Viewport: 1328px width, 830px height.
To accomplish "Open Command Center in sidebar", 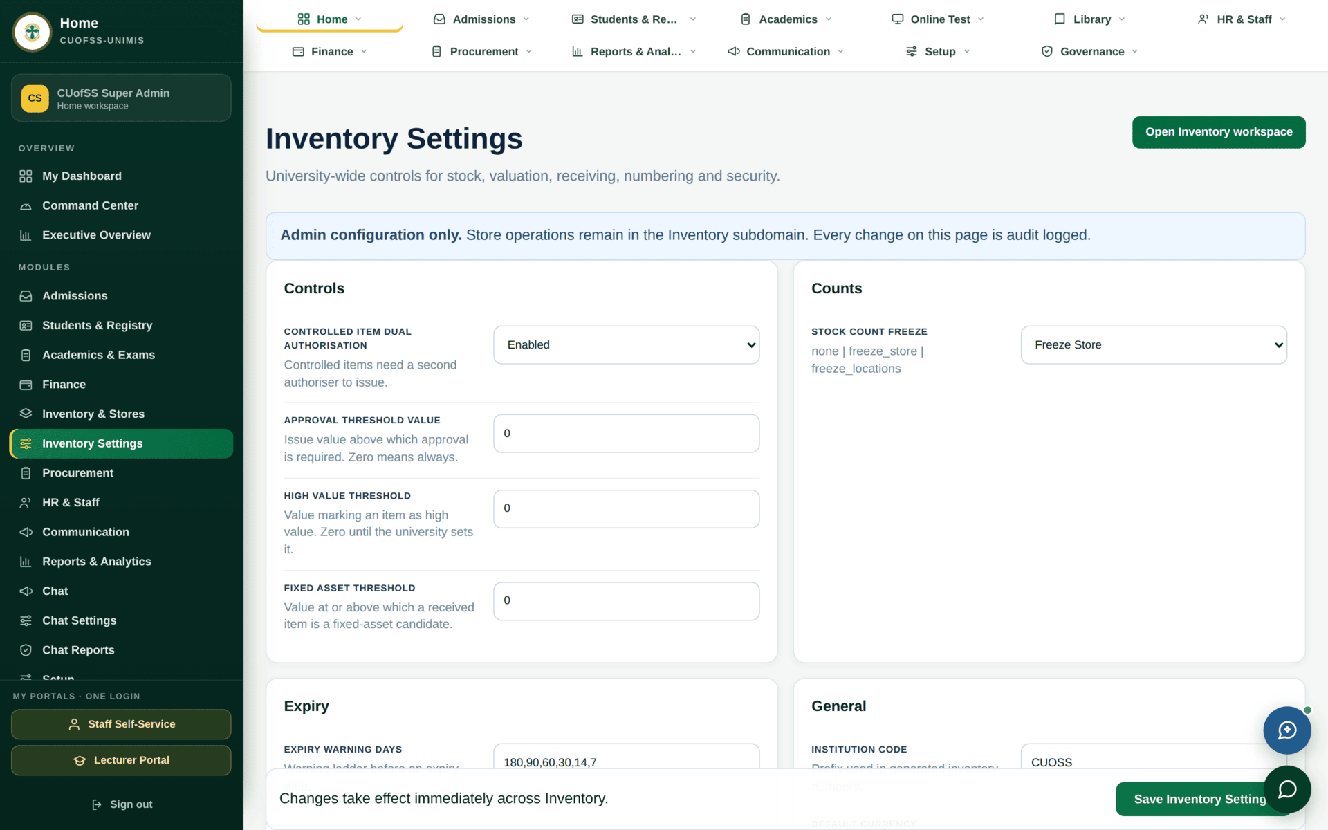I will click(x=121, y=206).
